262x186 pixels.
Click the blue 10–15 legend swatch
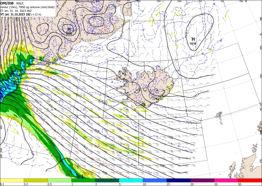pos(155,180)
